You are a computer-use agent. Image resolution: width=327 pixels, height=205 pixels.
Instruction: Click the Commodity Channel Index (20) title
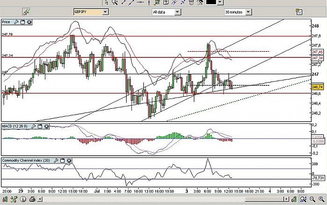pos(26,161)
